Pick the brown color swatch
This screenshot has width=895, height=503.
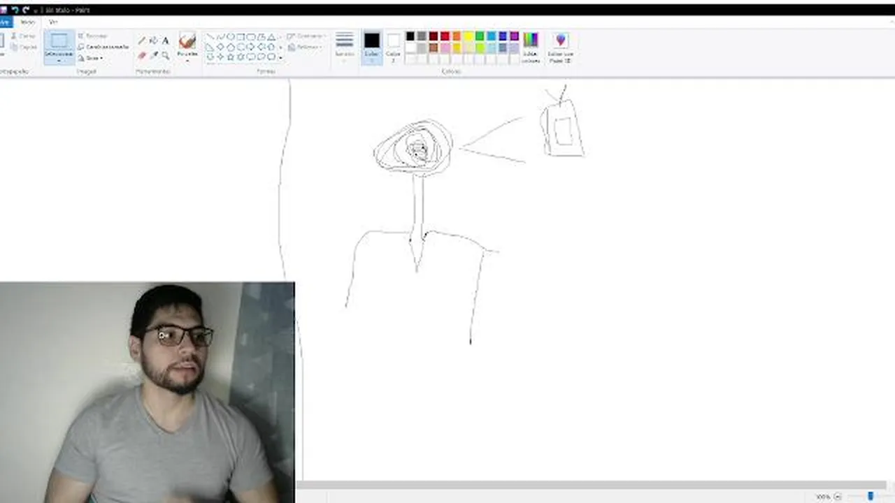(434, 48)
